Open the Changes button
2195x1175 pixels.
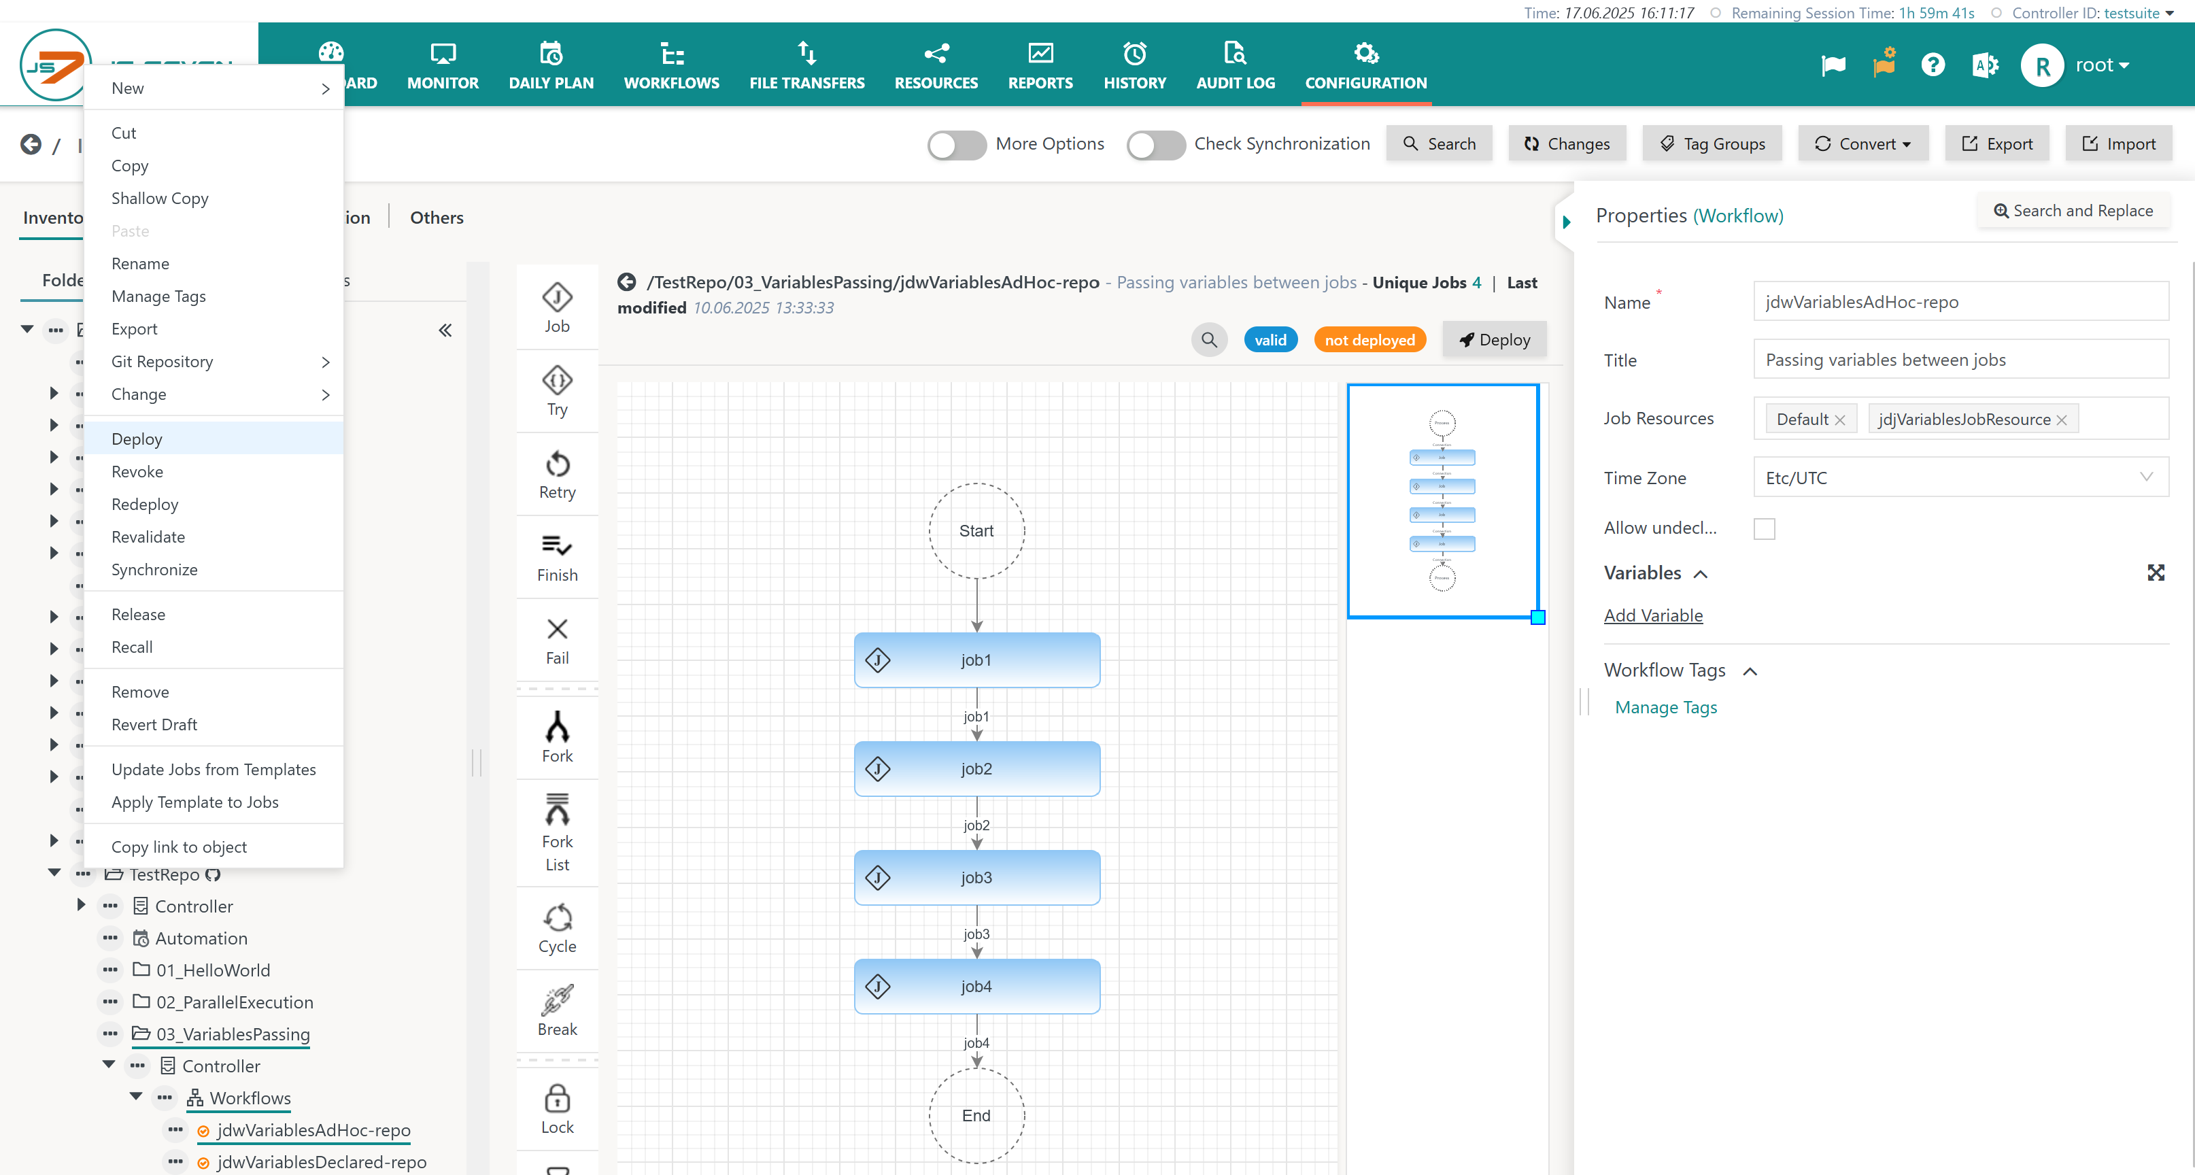pyautogui.click(x=1566, y=143)
